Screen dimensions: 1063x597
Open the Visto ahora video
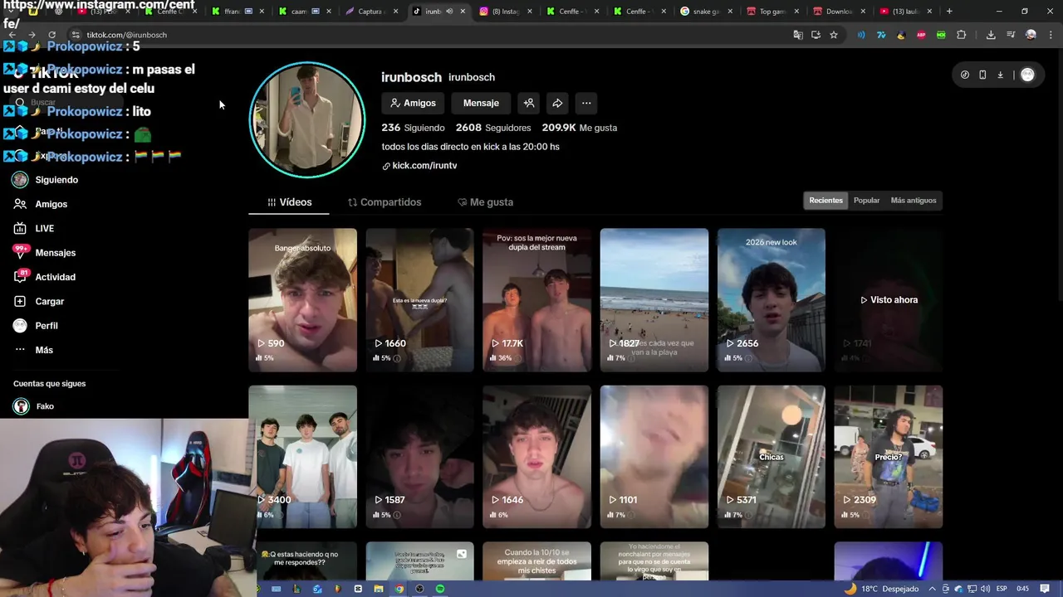(888, 299)
